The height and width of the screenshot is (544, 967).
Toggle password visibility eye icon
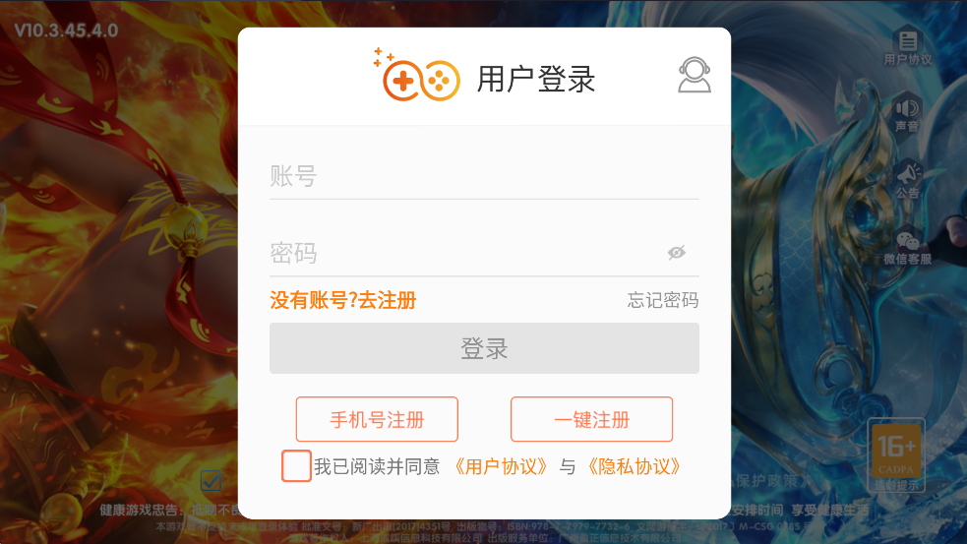tap(677, 252)
